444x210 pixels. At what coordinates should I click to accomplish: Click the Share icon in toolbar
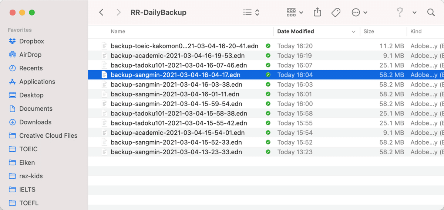317,13
